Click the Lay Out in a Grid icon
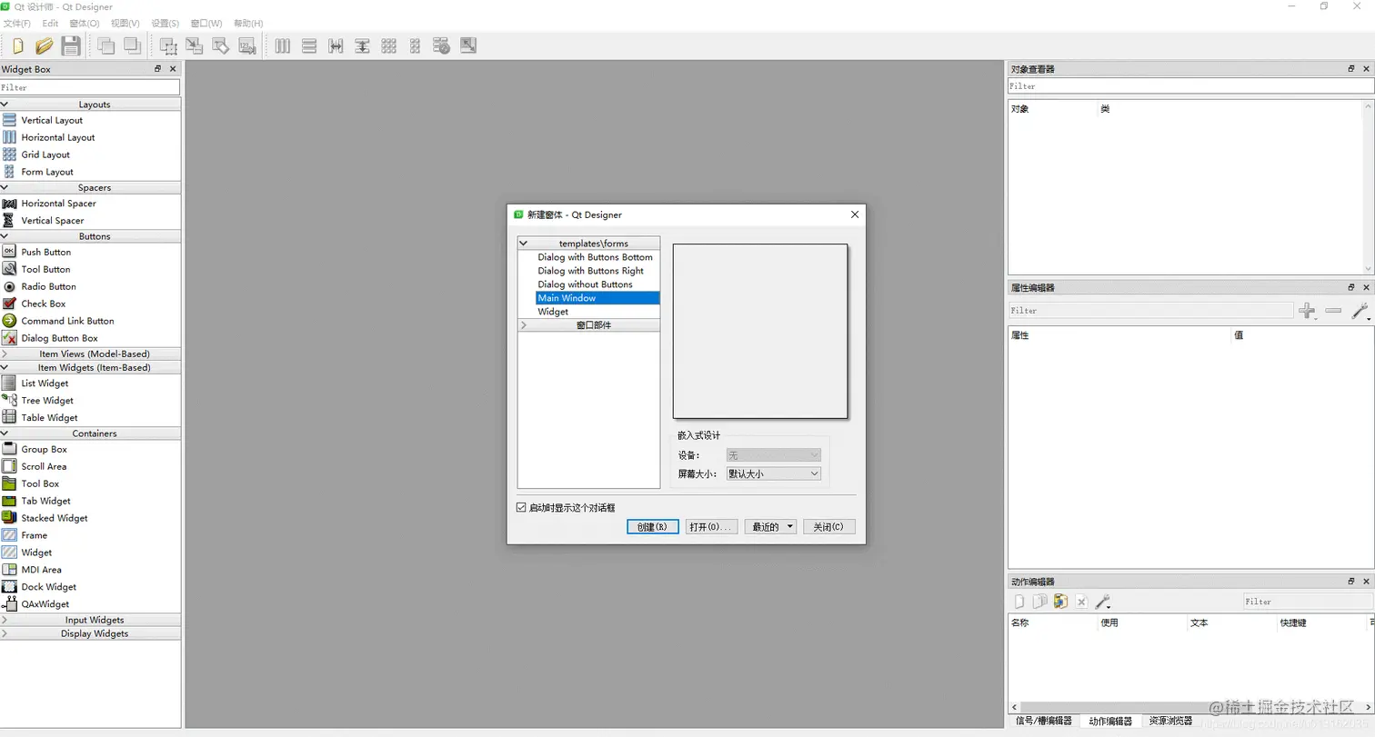The image size is (1375, 737). [x=388, y=45]
